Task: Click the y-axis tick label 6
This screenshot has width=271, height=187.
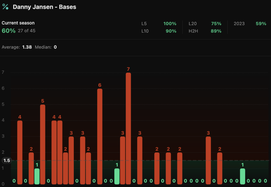Action: 3,88
